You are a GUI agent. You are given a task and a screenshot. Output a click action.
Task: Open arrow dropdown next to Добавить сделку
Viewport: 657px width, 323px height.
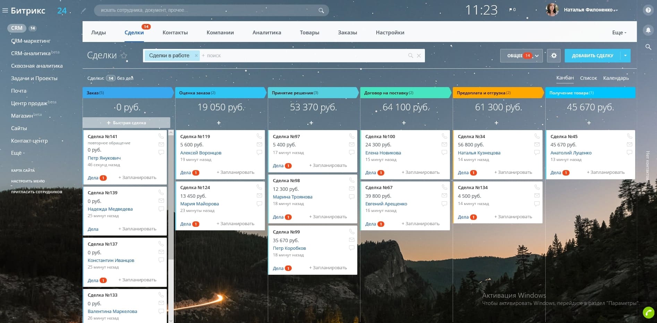[x=625, y=56]
